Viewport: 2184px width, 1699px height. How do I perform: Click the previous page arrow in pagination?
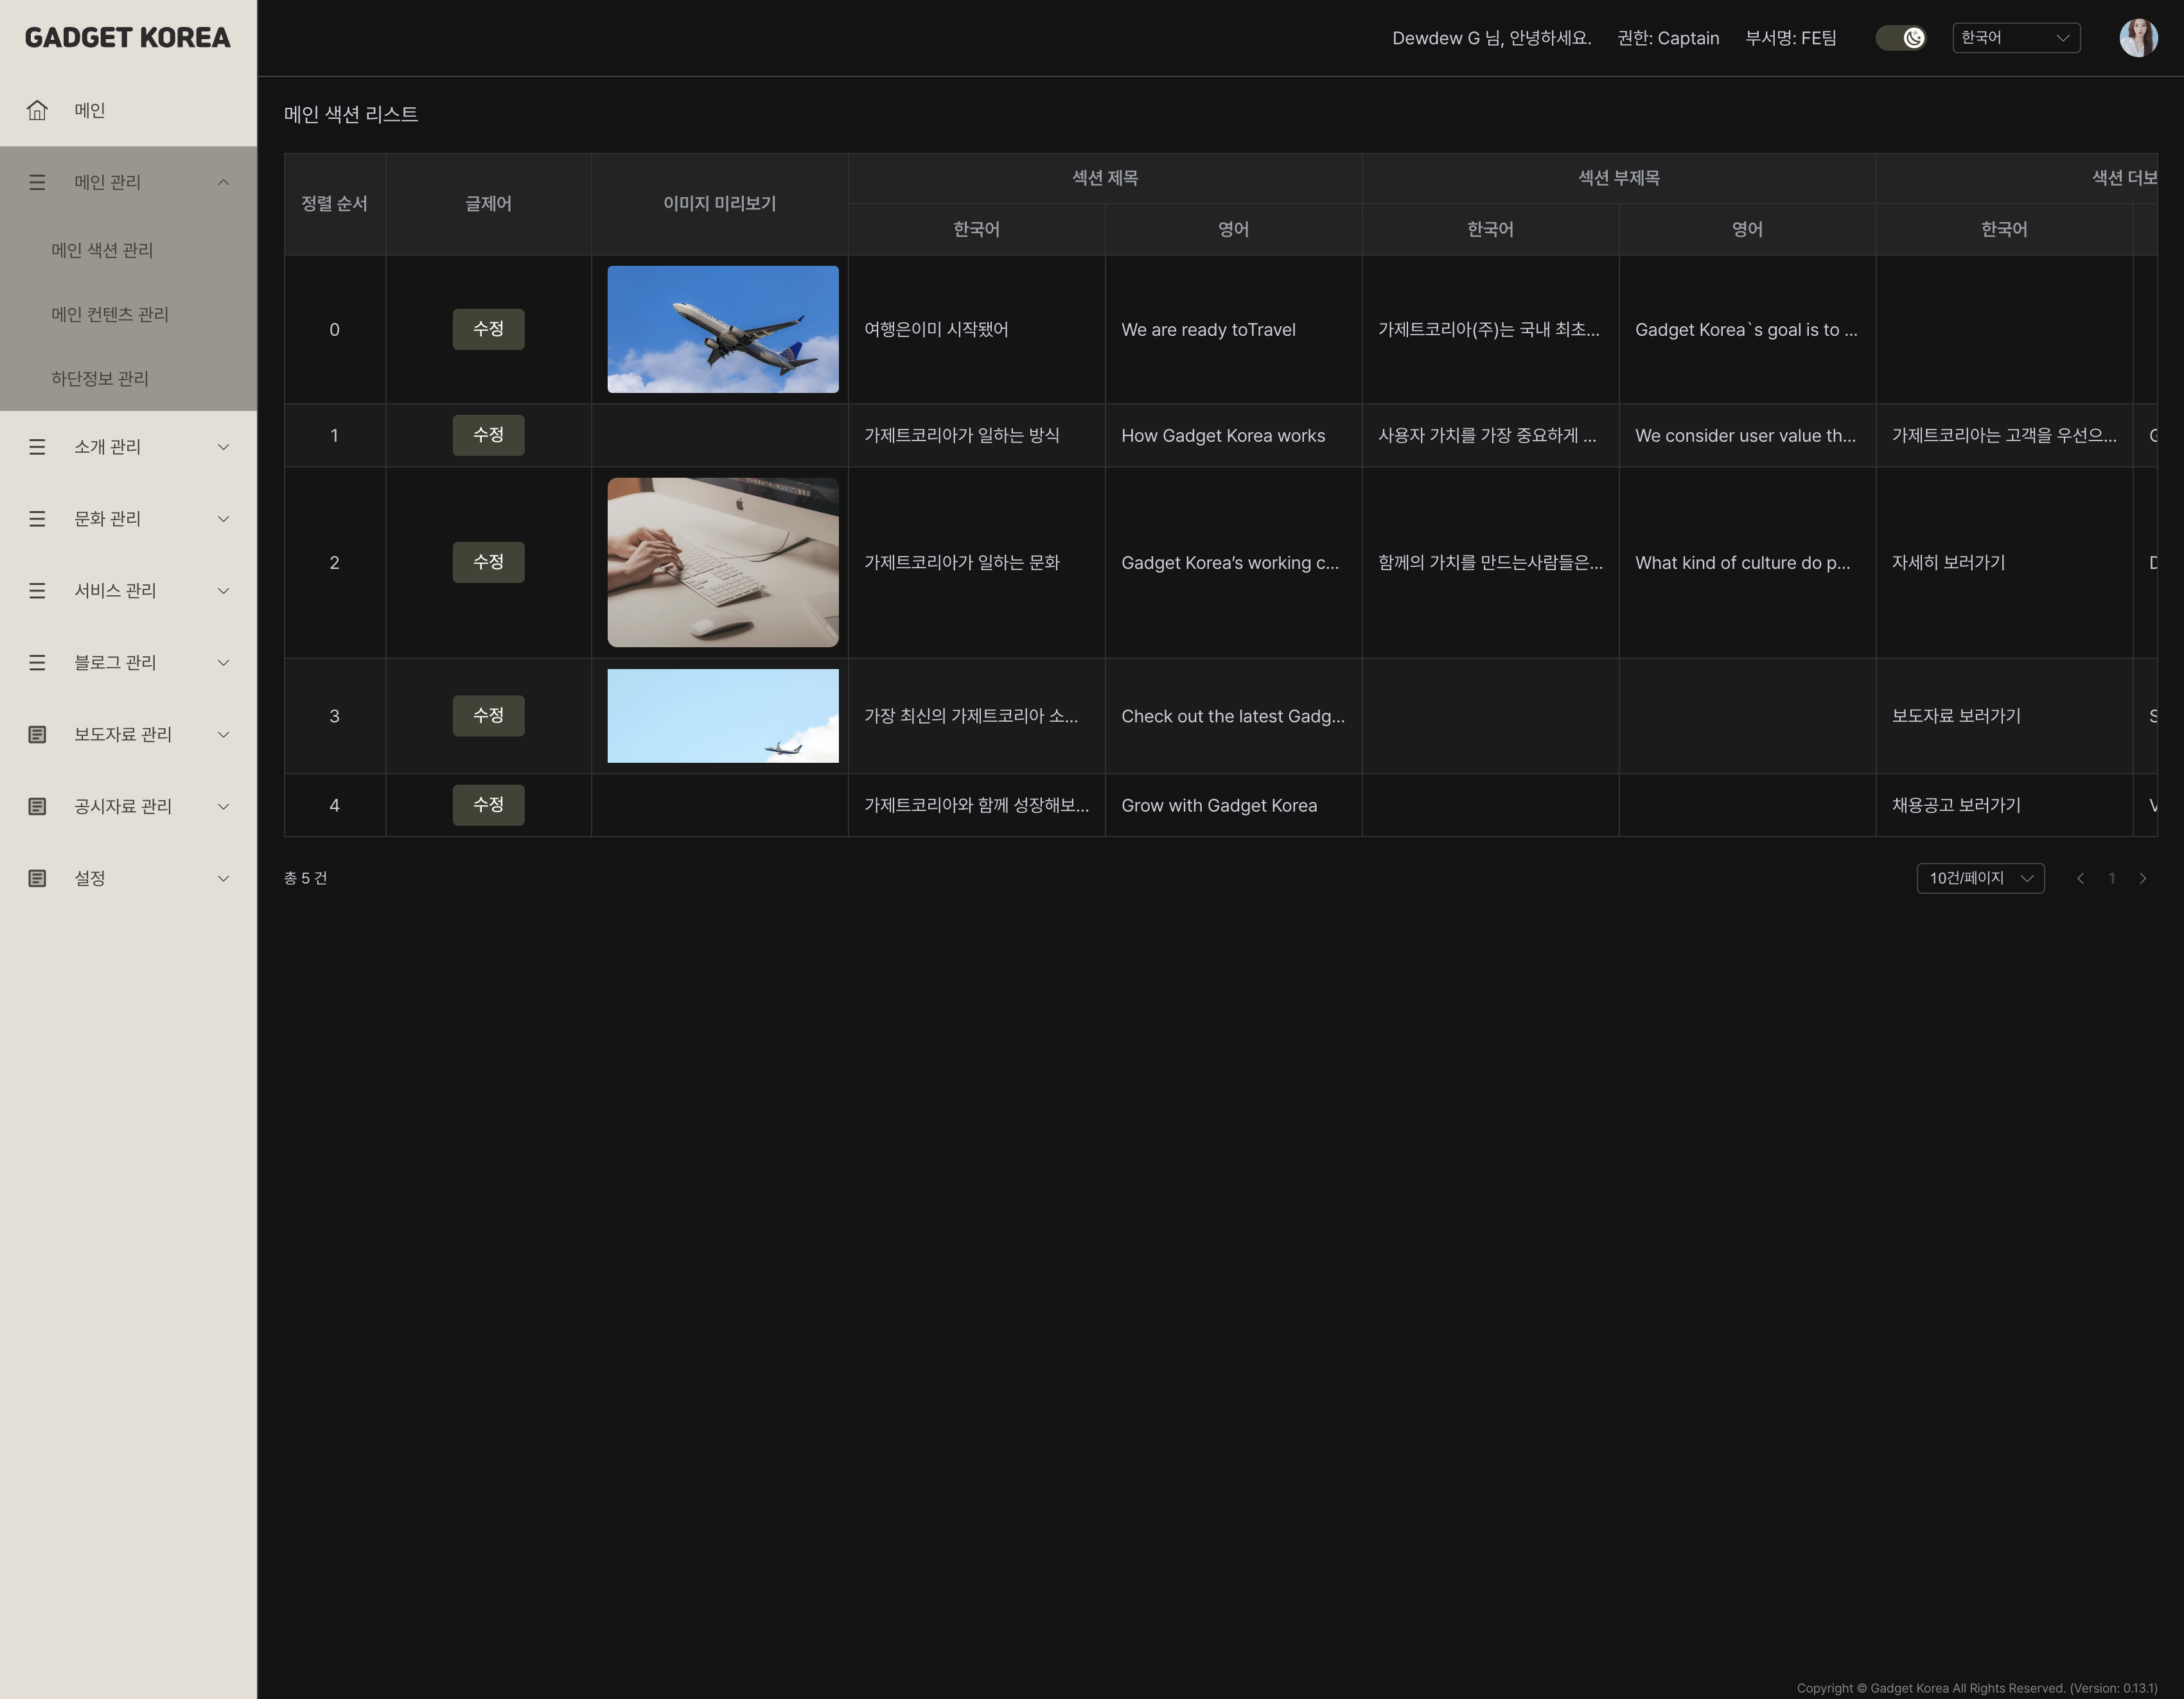2080,878
